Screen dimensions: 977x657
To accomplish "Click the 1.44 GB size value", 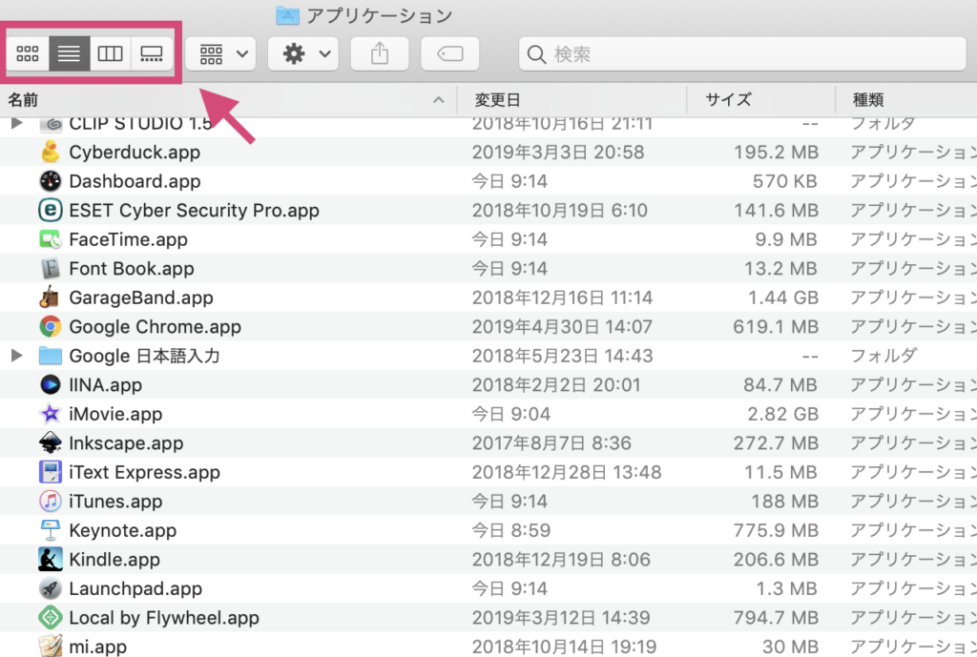I will pos(783,298).
